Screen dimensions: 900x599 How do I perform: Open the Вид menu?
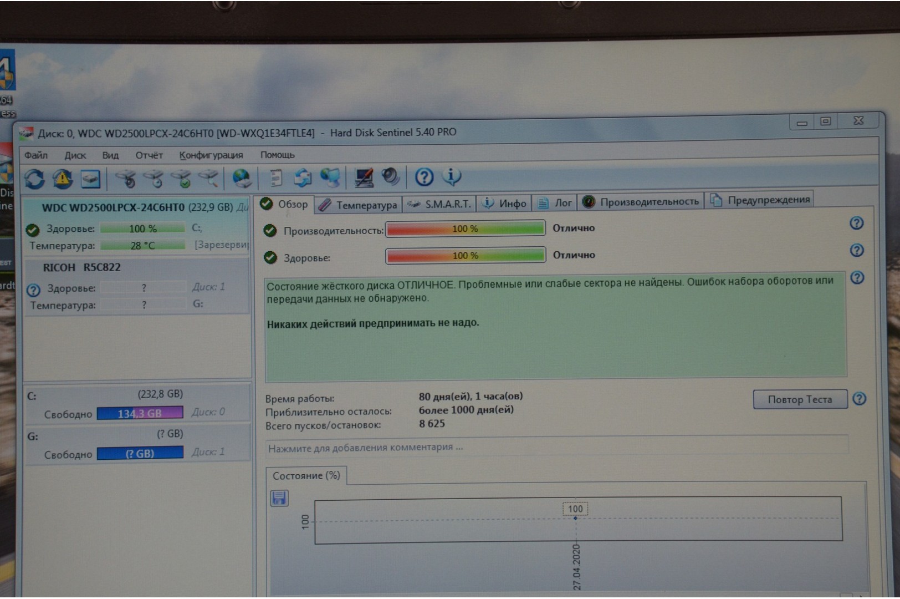[110, 155]
